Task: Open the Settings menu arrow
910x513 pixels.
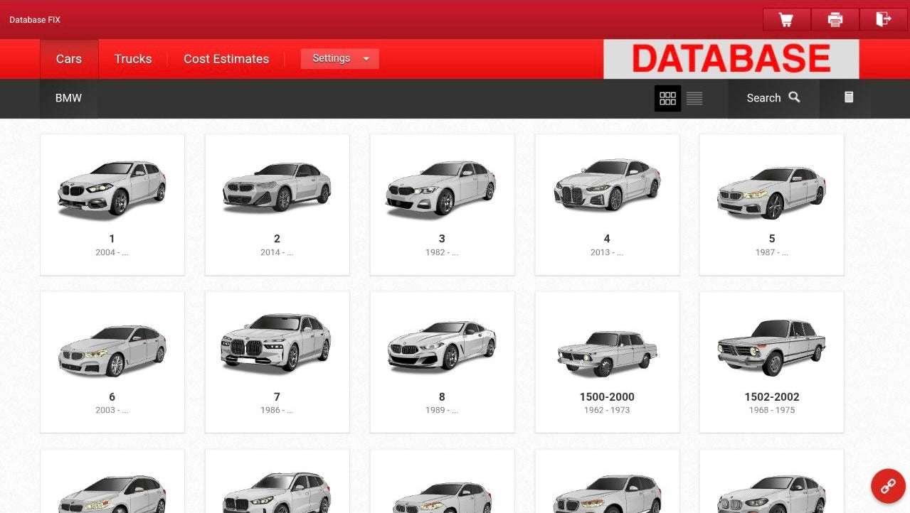Action: click(366, 58)
